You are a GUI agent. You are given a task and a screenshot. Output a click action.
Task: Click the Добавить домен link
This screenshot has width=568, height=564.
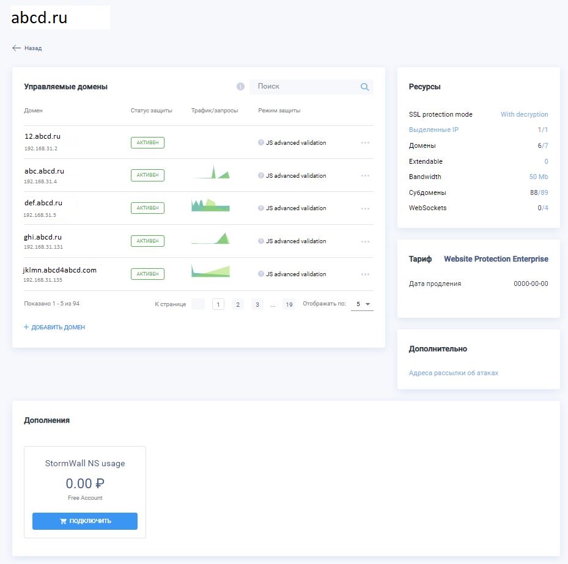54,328
